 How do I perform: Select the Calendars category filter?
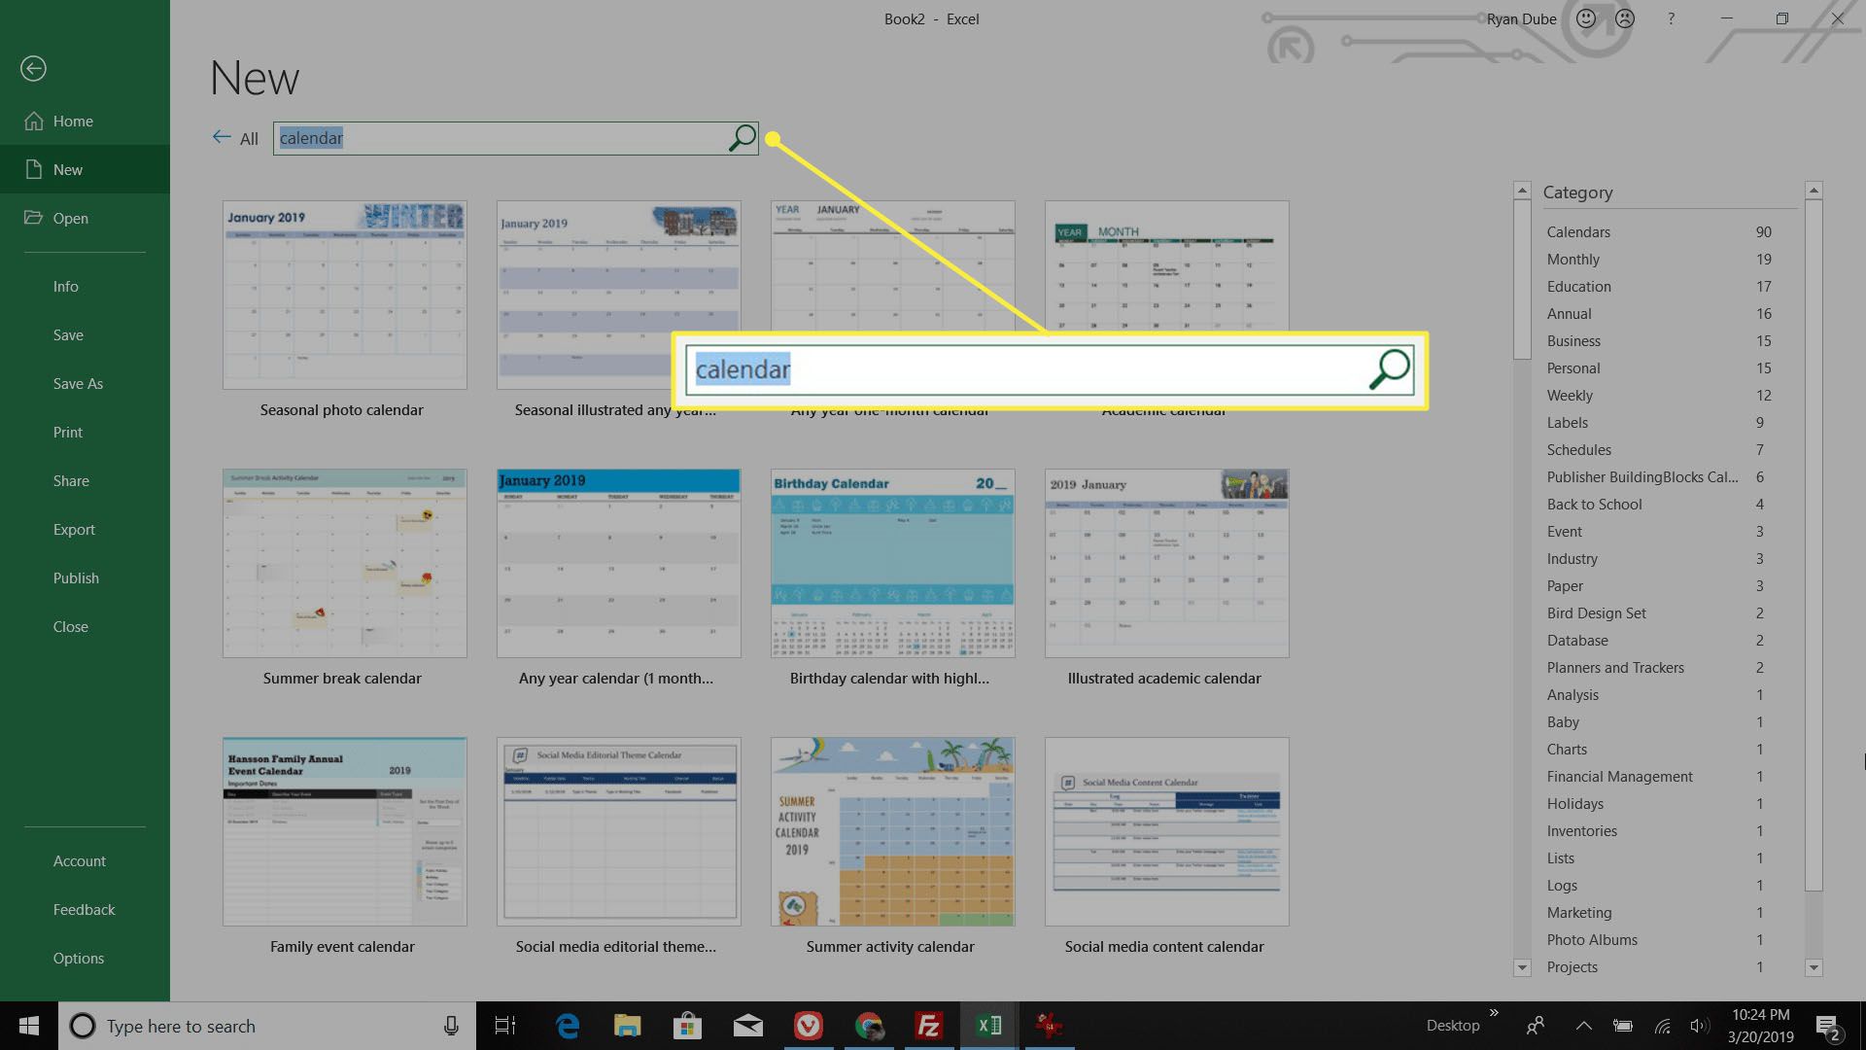point(1579,232)
